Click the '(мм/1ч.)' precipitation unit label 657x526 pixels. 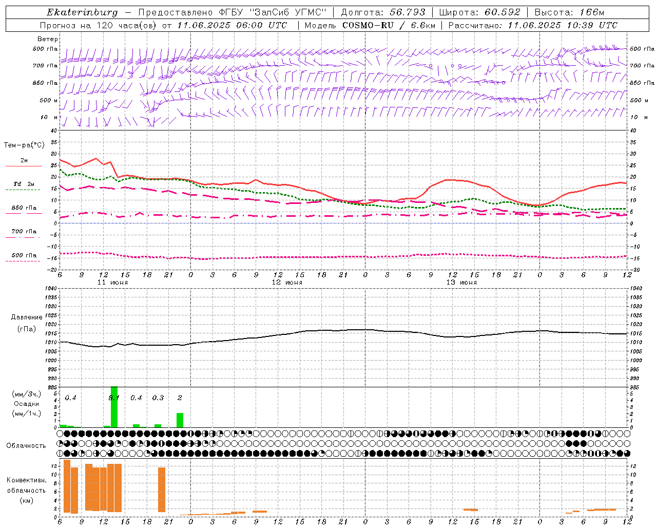tap(26, 414)
